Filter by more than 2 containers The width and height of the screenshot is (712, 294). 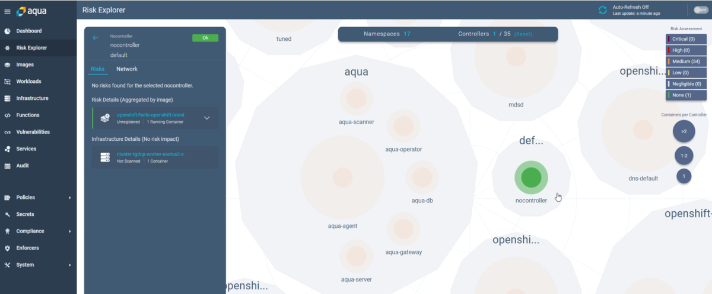(x=684, y=131)
